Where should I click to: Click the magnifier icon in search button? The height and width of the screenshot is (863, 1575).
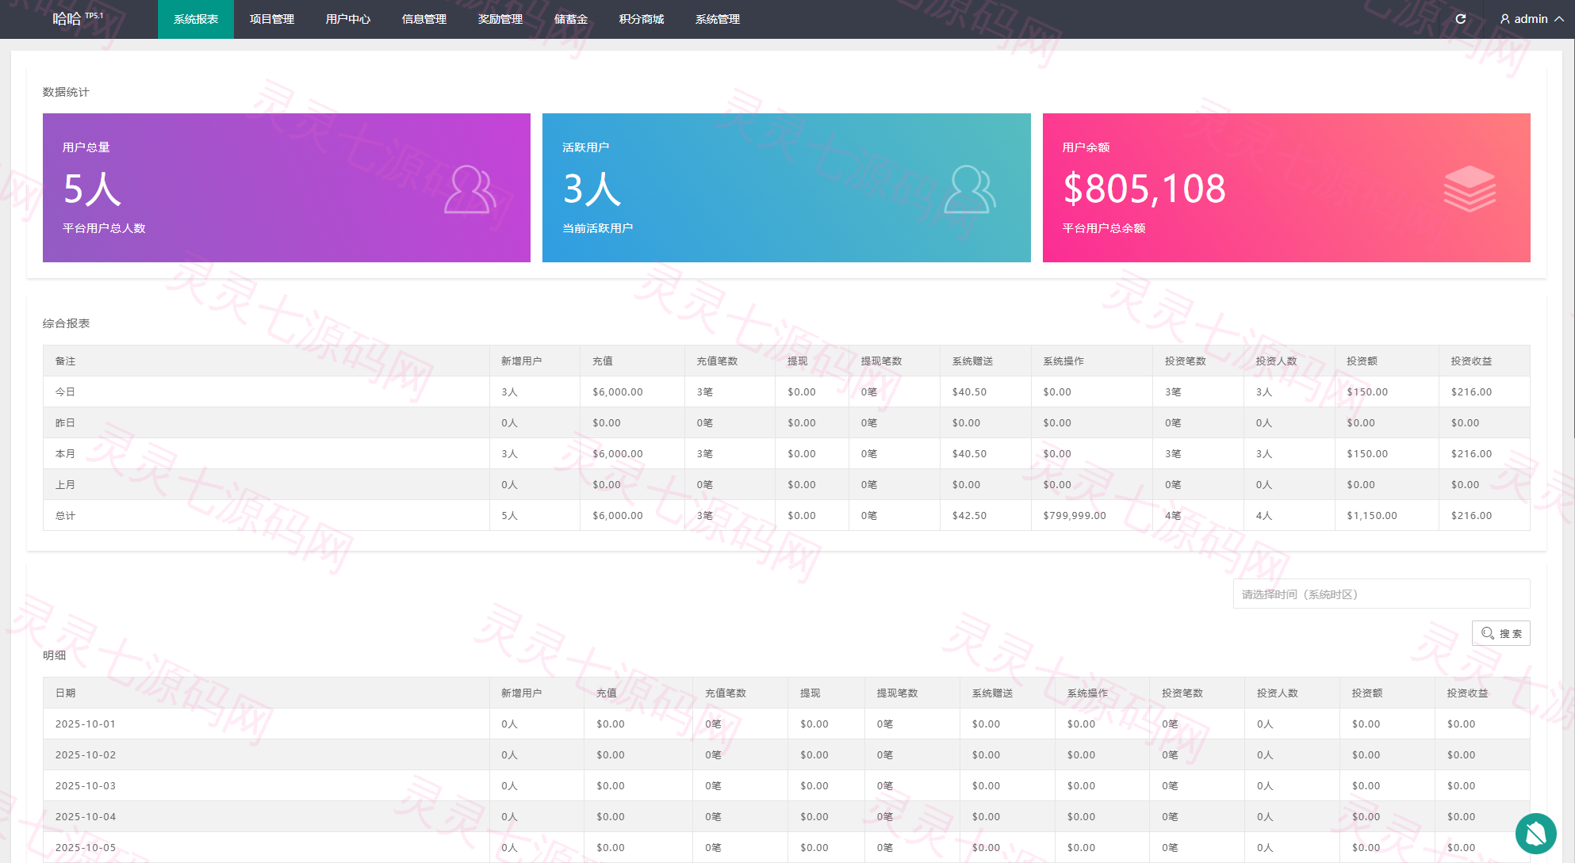(x=1488, y=633)
